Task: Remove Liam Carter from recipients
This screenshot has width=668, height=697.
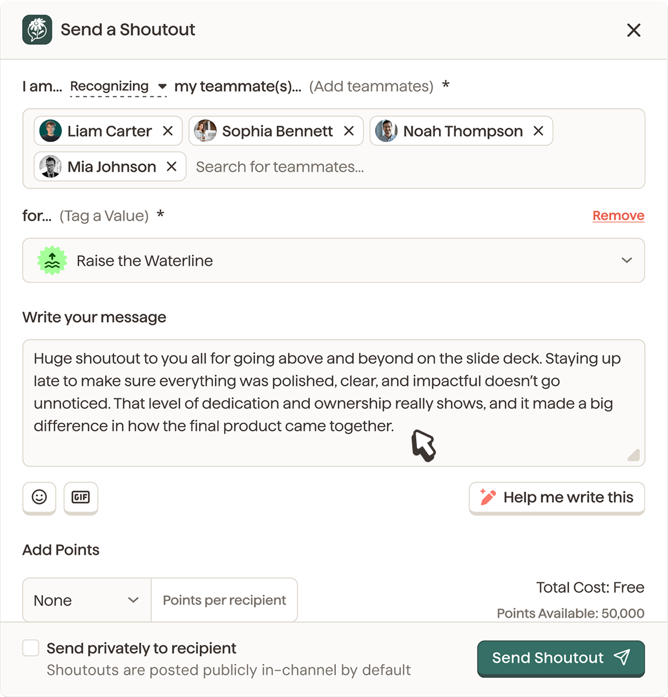Action: [168, 131]
